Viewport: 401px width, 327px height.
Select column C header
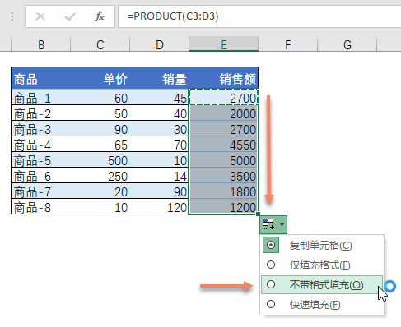pos(100,44)
